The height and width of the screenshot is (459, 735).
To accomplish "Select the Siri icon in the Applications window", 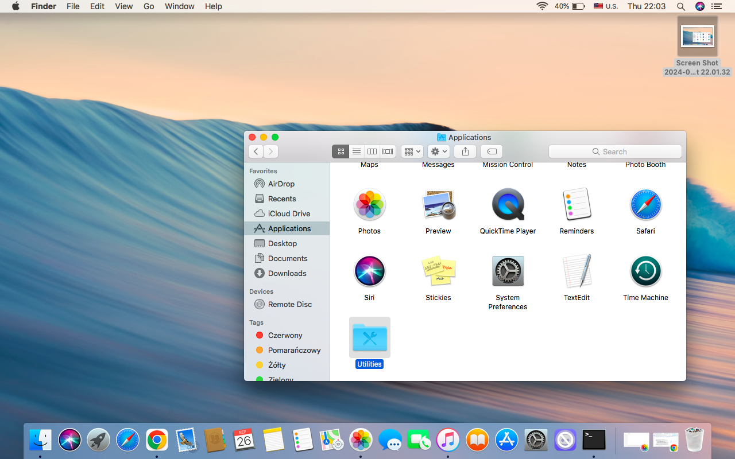I will click(x=369, y=271).
